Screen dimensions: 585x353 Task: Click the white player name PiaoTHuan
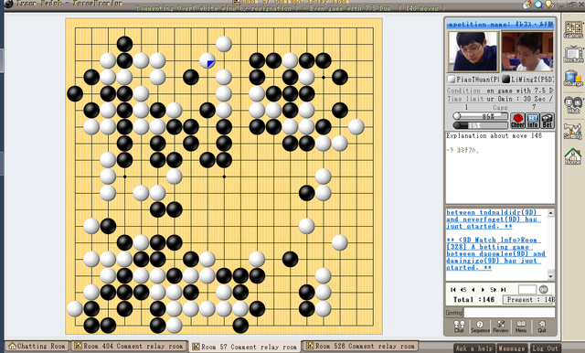tap(477, 80)
